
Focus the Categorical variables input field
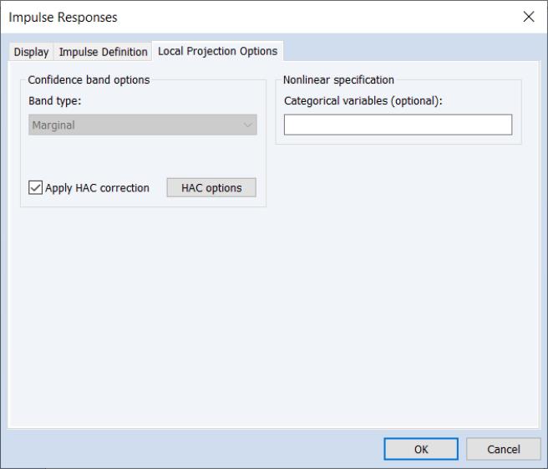(x=398, y=125)
